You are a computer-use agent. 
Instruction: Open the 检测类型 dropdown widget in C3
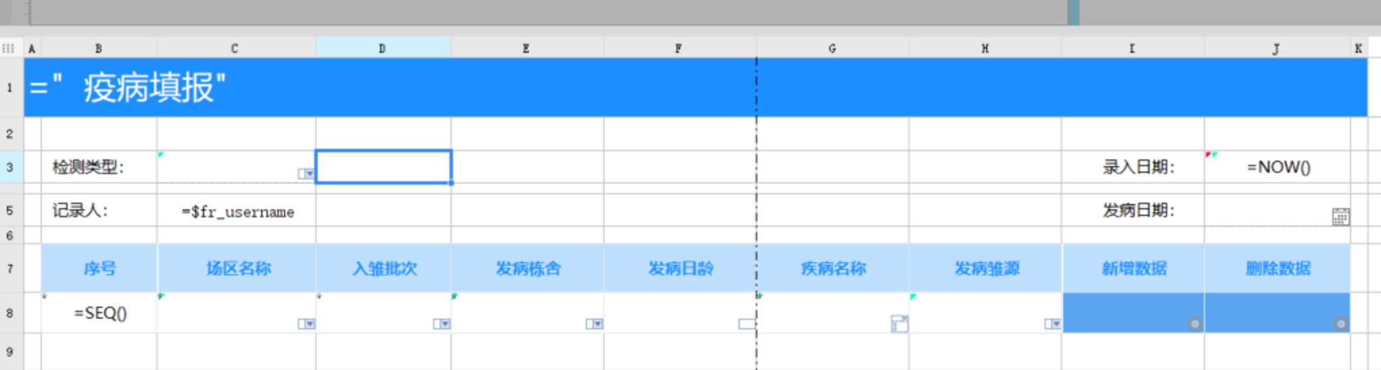pos(306,174)
